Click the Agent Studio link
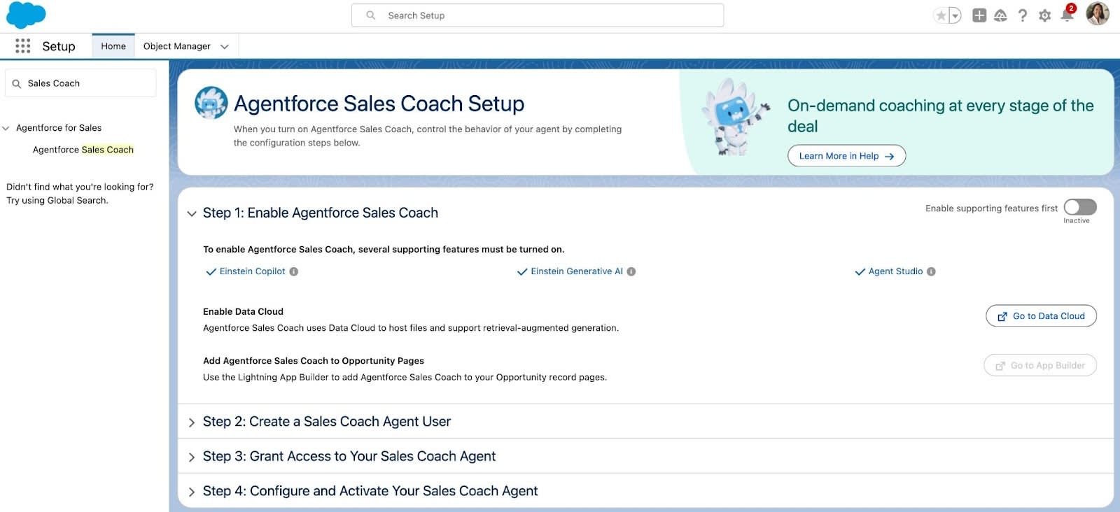Viewport: 1120px width, 512px height. (x=895, y=271)
